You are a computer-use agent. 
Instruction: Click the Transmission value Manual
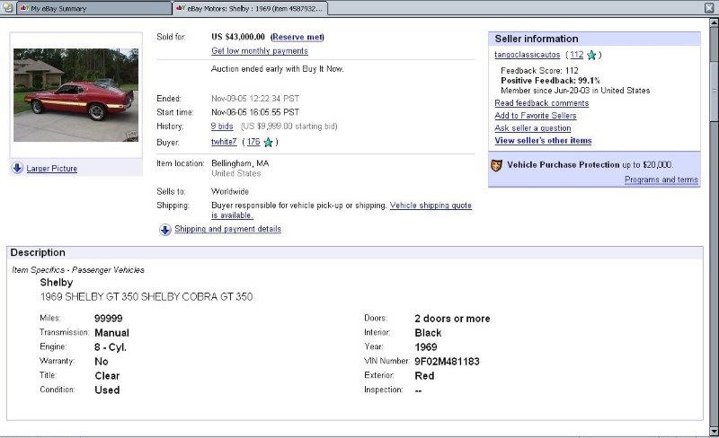pyautogui.click(x=111, y=333)
